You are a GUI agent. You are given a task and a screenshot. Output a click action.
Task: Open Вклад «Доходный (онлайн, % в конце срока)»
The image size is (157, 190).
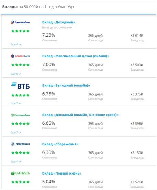(x=80, y=115)
